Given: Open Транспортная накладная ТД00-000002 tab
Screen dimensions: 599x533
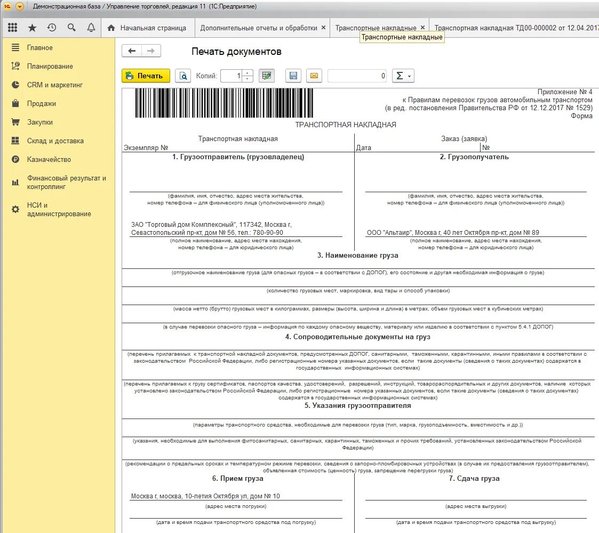Looking at the screenshot, I should 516,28.
